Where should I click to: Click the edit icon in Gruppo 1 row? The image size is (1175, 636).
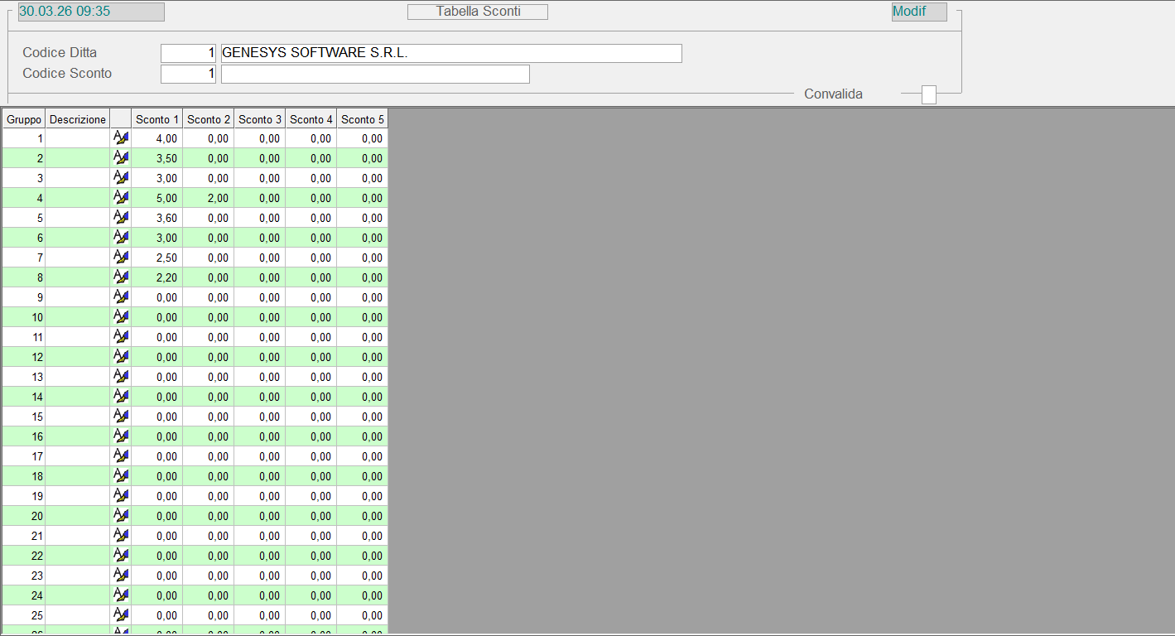coord(121,138)
